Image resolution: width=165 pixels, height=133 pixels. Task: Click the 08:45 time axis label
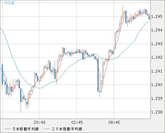click(x=114, y=122)
